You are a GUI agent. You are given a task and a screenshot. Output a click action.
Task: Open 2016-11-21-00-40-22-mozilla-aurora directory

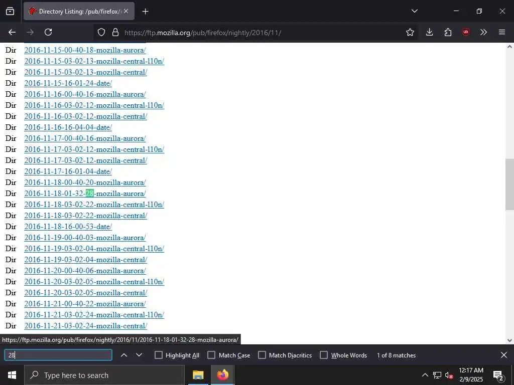85,304
